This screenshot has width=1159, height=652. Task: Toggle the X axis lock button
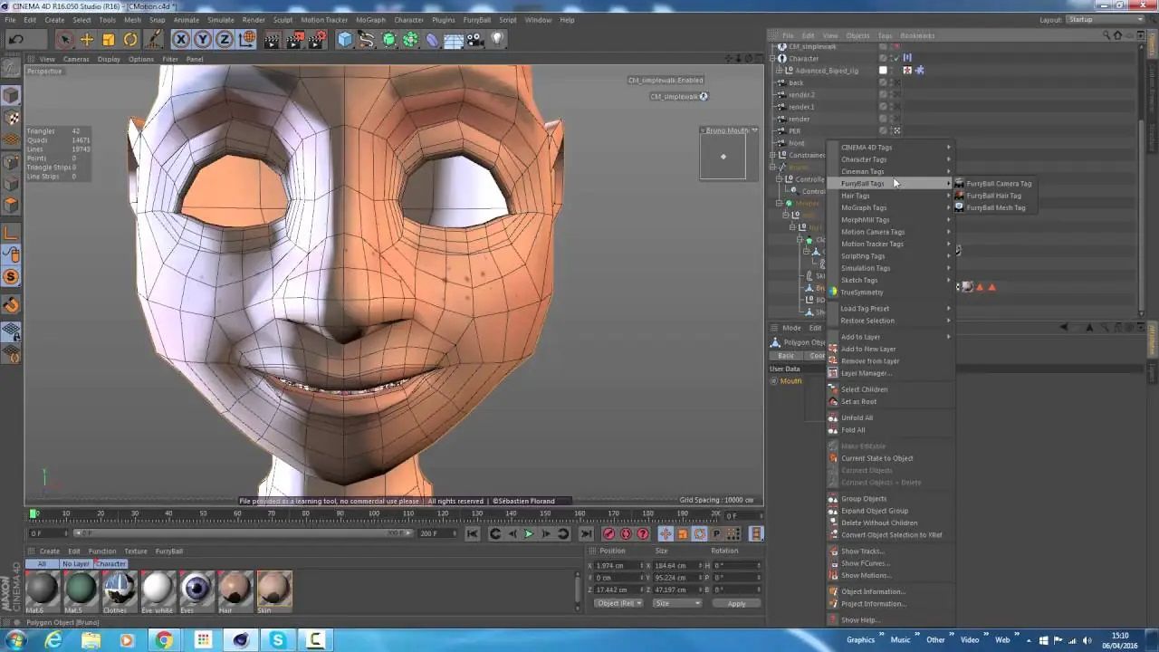point(180,38)
